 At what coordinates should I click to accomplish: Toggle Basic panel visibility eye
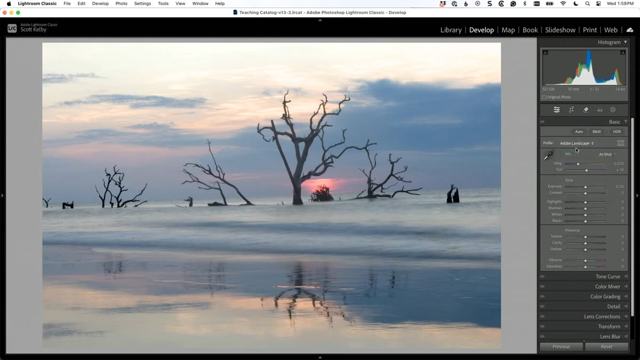coord(542,122)
